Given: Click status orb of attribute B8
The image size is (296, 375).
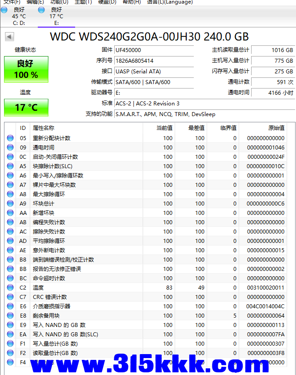Looking at the screenshot, I should coord(10,259).
